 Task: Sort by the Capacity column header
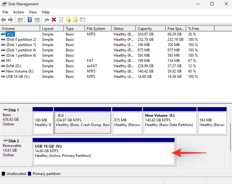click(151, 29)
